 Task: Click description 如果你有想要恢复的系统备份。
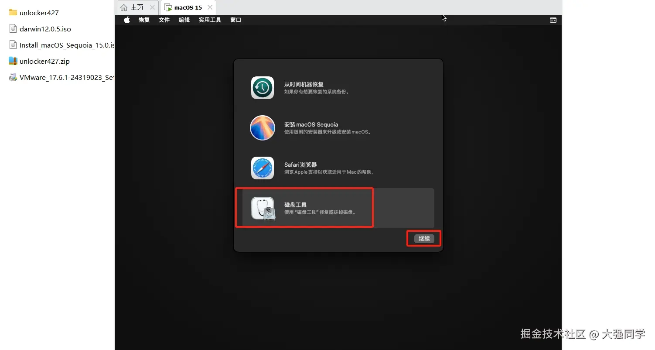coord(317,92)
